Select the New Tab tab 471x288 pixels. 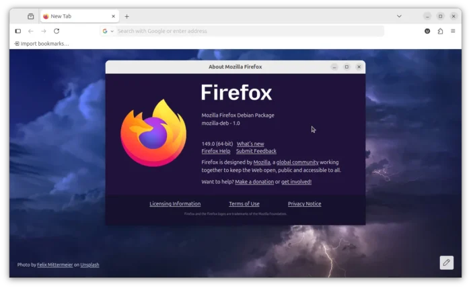(74, 16)
